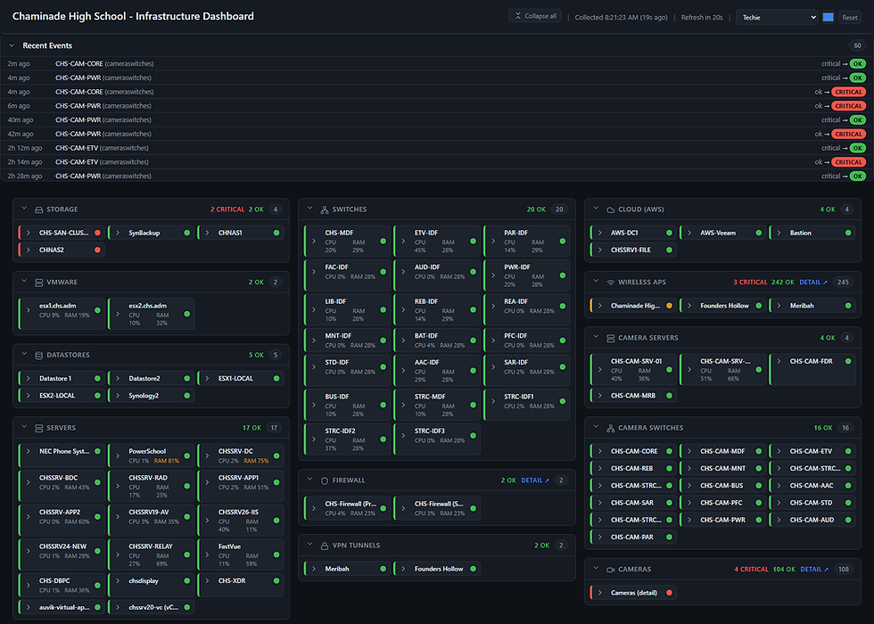Expand the SynBackup storage row

point(118,233)
